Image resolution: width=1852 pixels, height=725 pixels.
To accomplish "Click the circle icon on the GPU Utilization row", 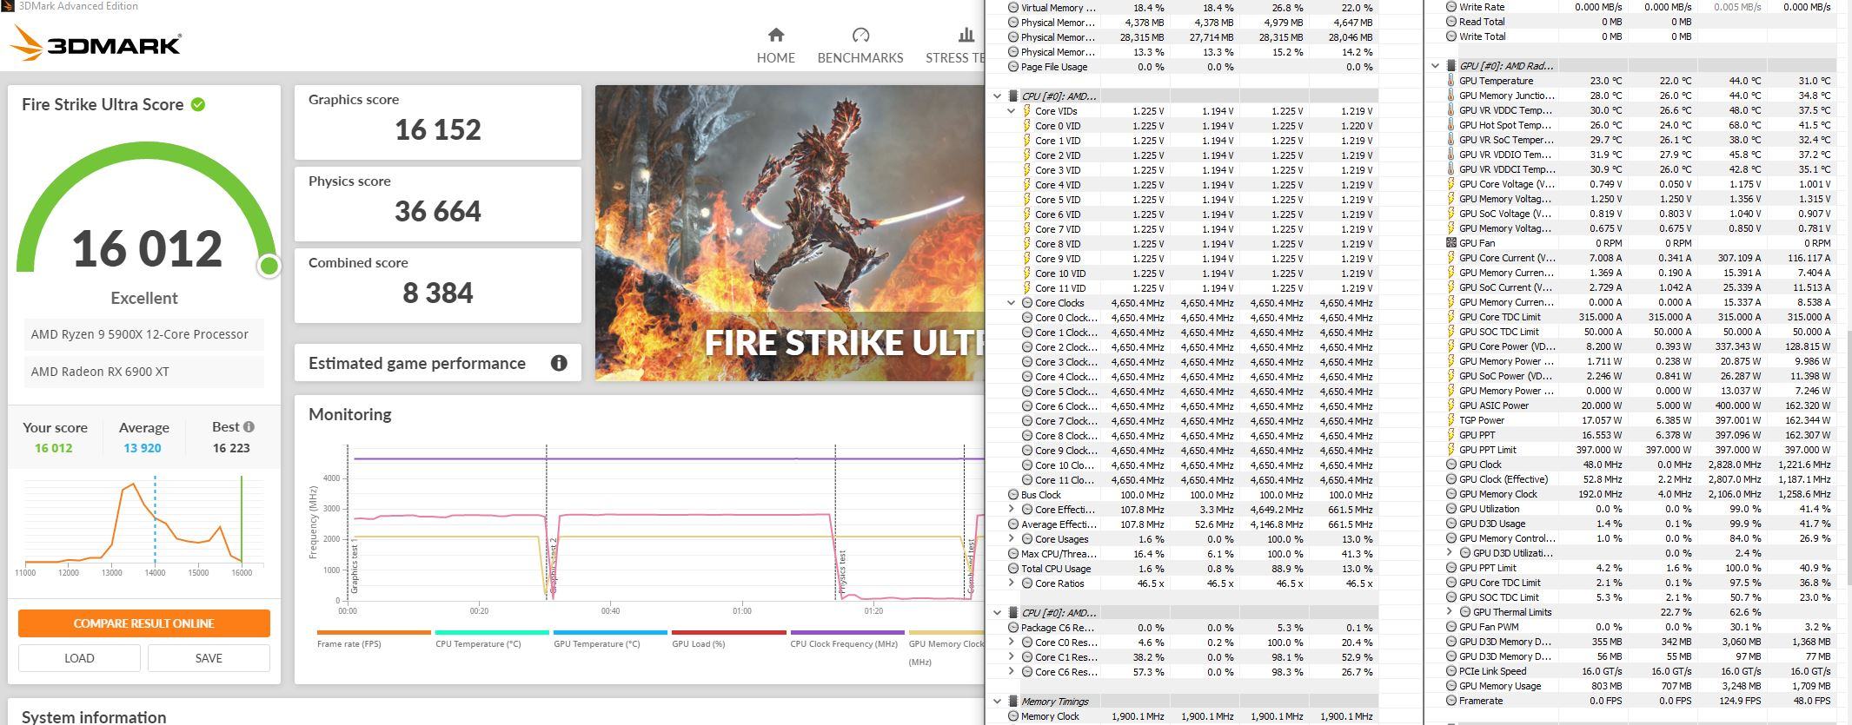I will 1450,509.
